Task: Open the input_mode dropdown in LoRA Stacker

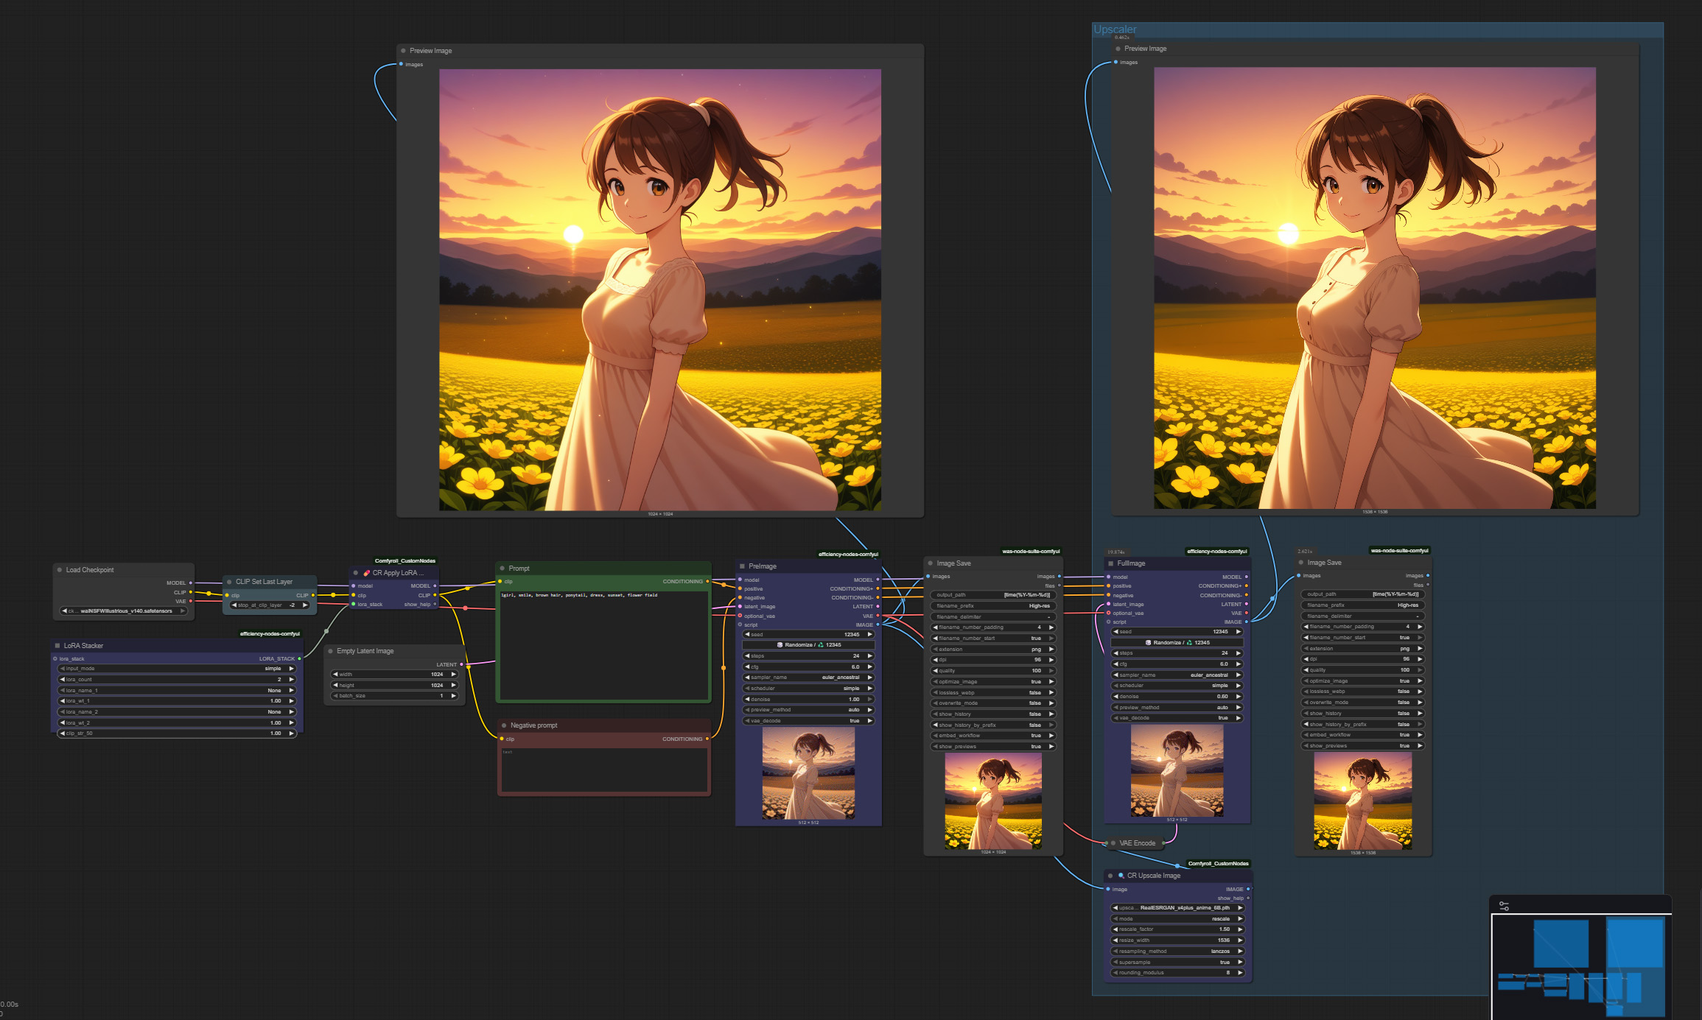Action: tap(177, 668)
